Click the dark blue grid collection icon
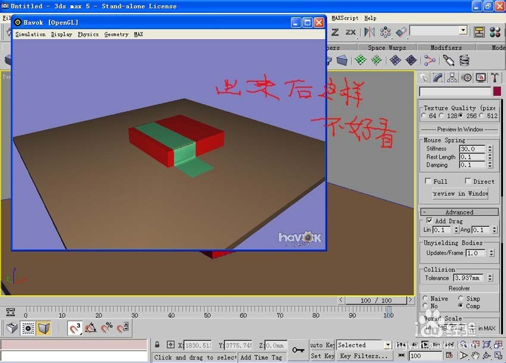This screenshot has width=506, height=363. [x=395, y=60]
